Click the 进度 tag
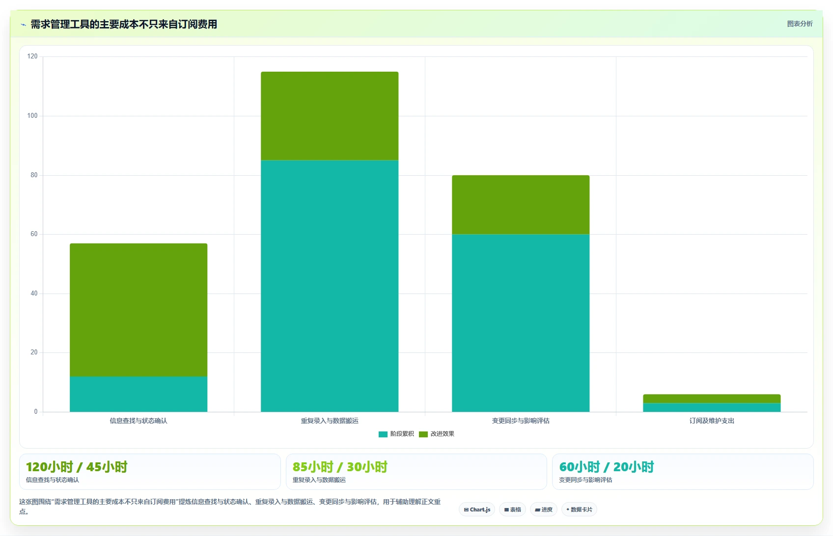The image size is (833, 536). point(544,509)
